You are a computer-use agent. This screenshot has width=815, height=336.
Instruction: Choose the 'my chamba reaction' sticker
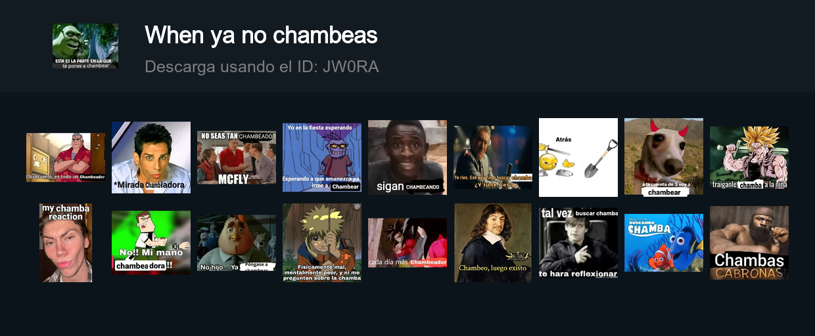pyautogui.click(x=66, y=243)
